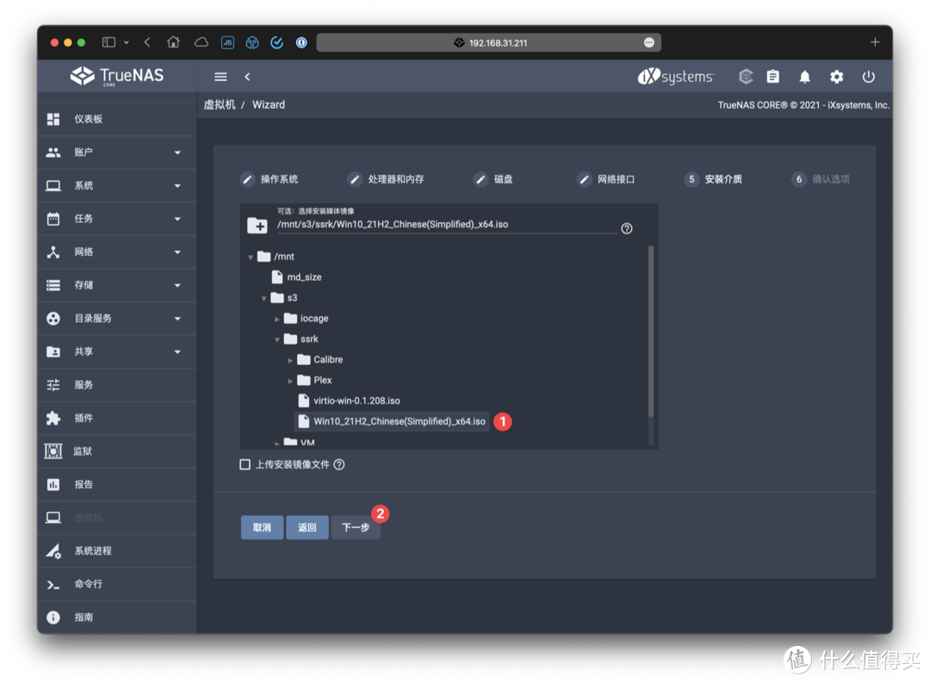Expand the Sharing (共享) dropdown arrow
This screenshot has height=683, width=930.
tap(177, 352)
